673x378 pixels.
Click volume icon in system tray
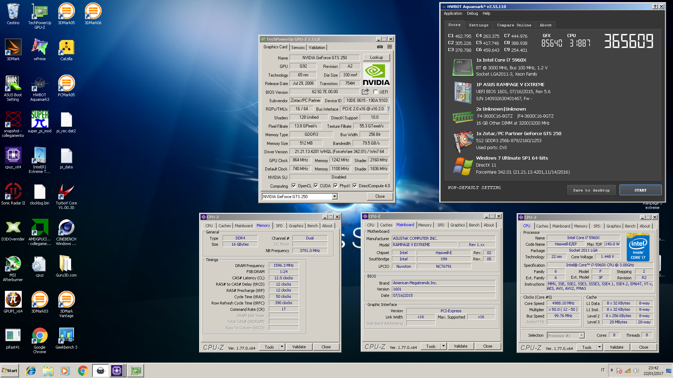tap(636, 371)
